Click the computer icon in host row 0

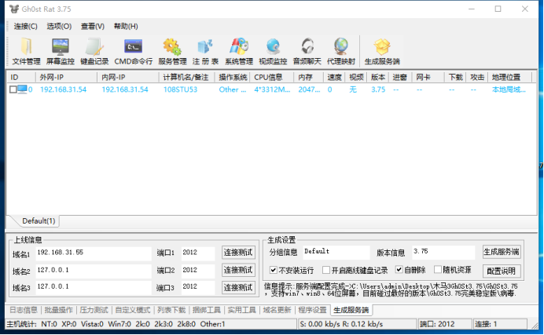click(22, 89)
